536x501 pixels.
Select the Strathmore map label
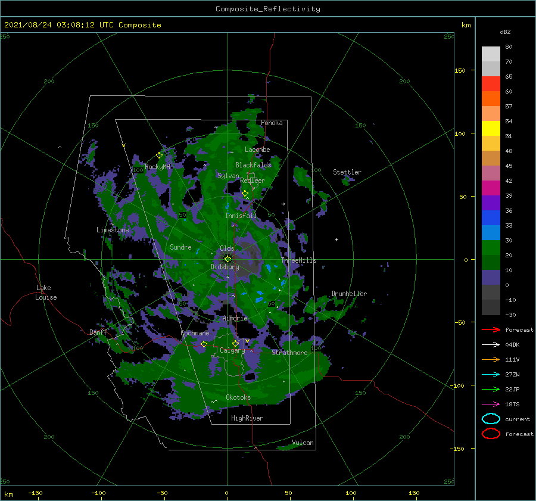(x=289, y=353)
